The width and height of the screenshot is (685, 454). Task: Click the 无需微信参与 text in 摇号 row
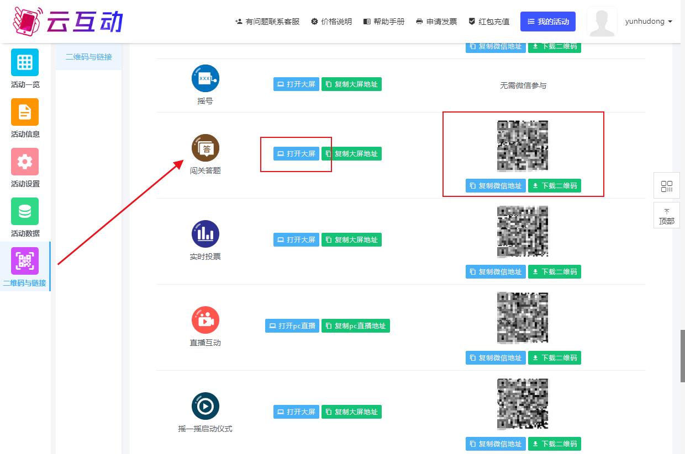tap(523, 86)
